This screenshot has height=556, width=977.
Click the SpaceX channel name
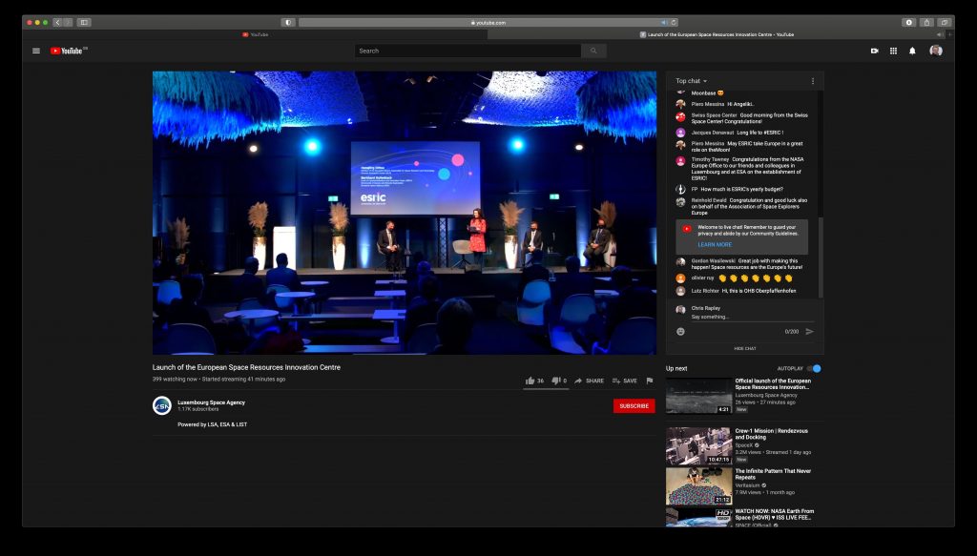coord(743,445)
